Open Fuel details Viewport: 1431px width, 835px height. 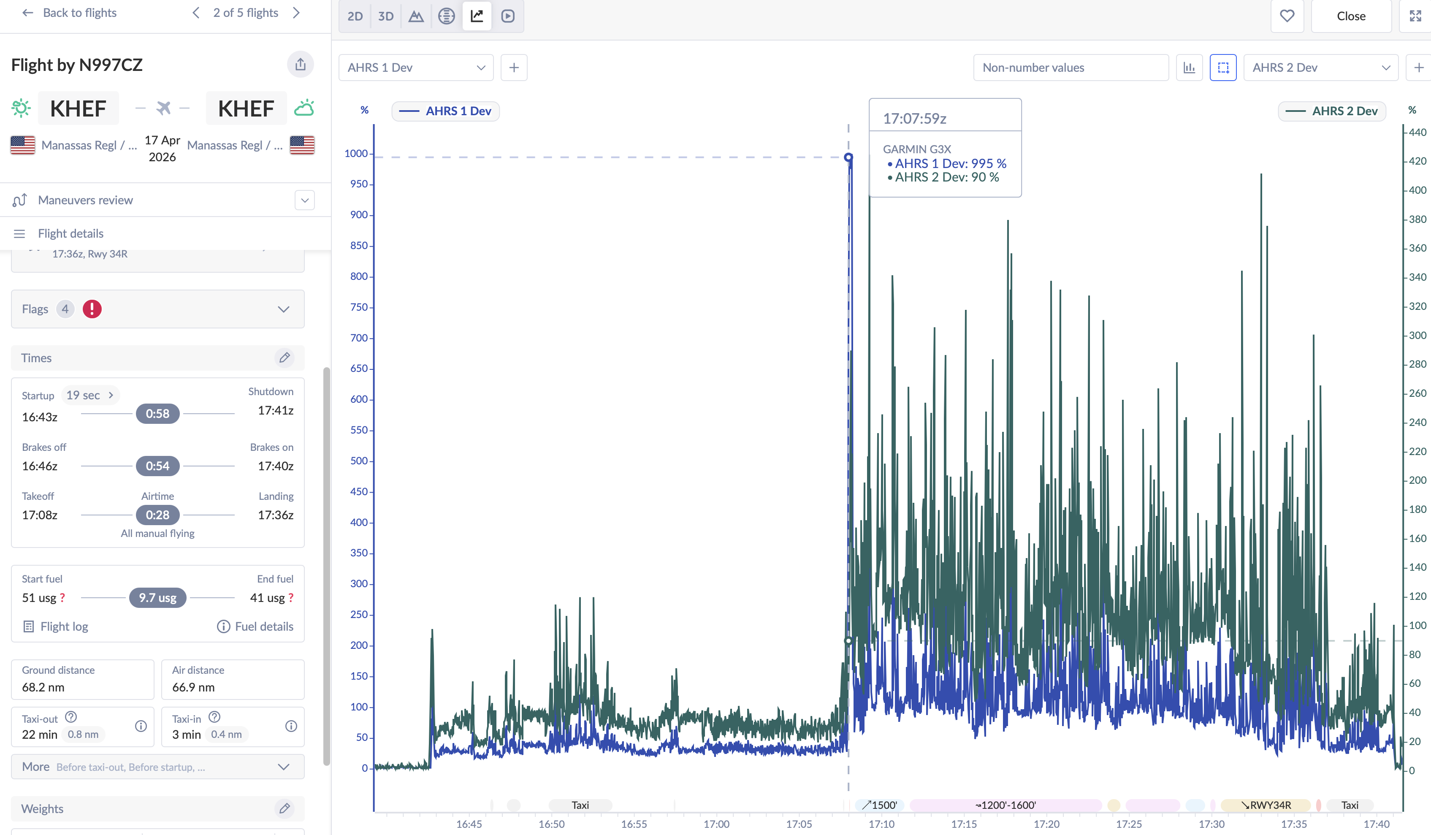255,626
